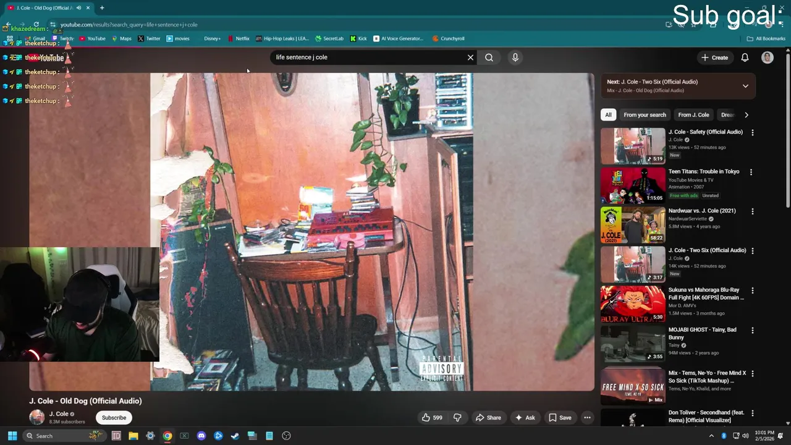Open options menu for Don Toliver - Secondhand
The height and width of the screenshot is (445, 791).
click(x=752, y=413)
